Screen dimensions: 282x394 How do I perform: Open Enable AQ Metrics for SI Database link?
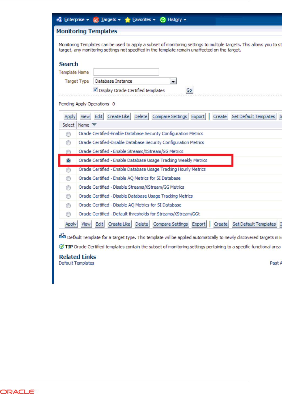point(129,178)
